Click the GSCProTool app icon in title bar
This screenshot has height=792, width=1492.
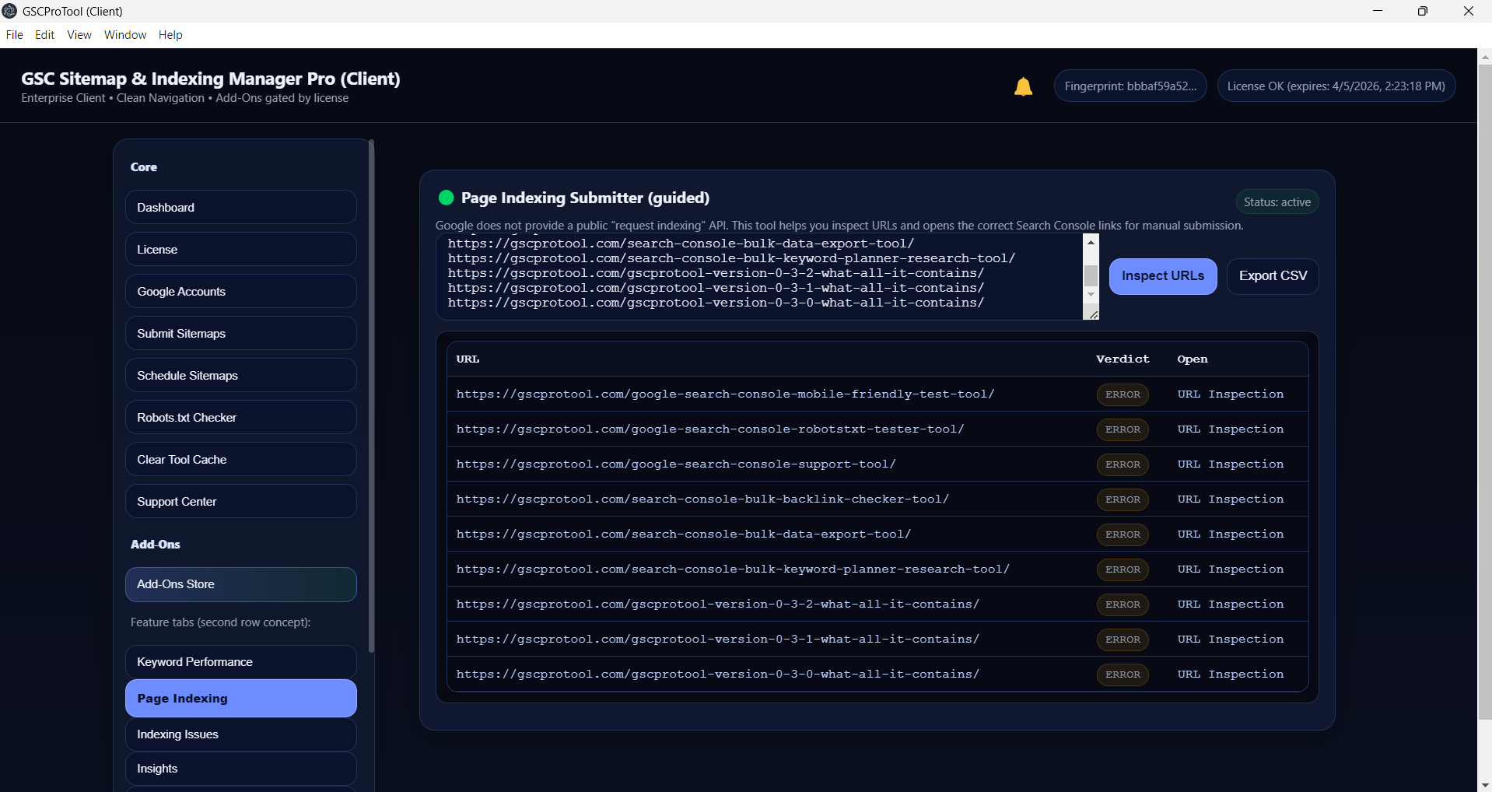[x=10, y=11]
